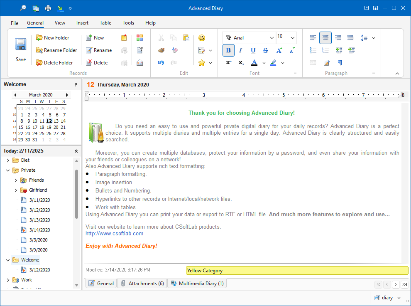
Task: Open the Arial font name dropdown
Action: [x=272, y=38]
